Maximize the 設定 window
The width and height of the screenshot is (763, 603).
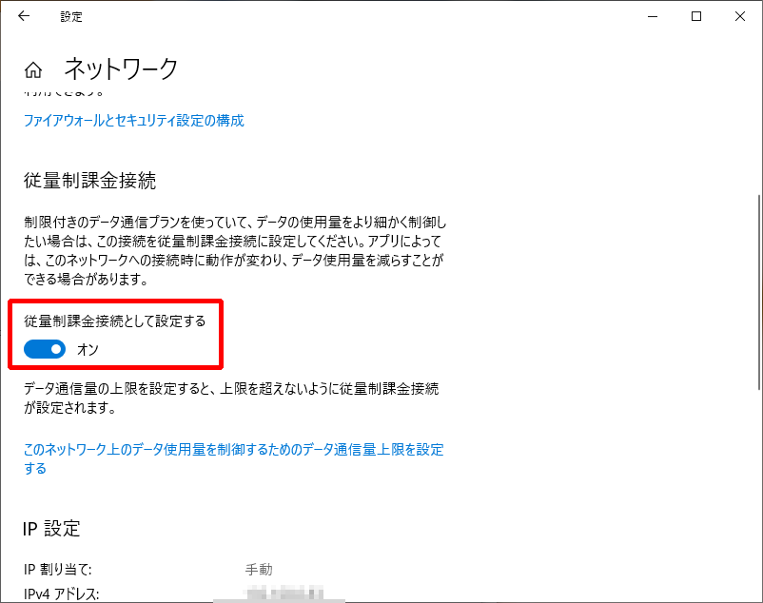tap(696, 16)
